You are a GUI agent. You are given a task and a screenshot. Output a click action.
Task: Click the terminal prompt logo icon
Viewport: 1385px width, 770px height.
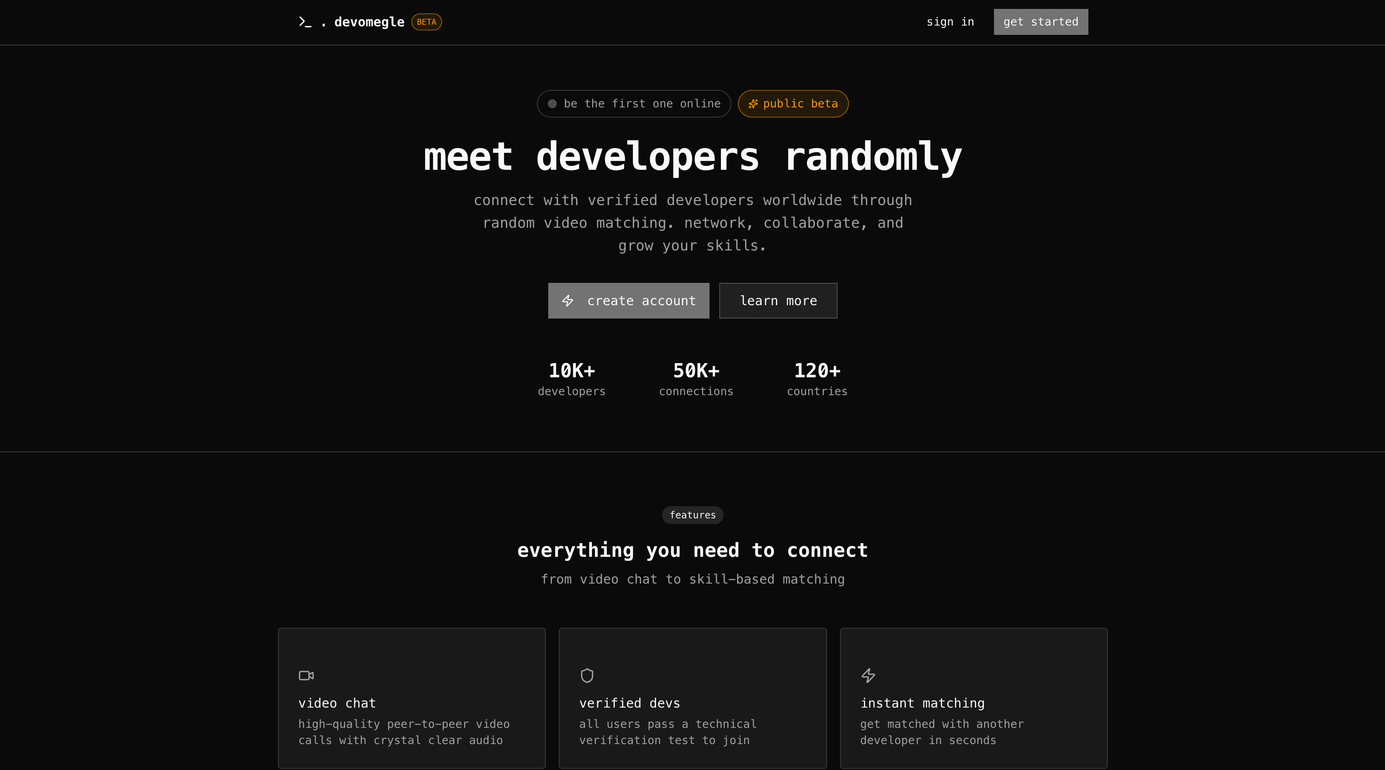pyautogui.click(x=305, y=22)
